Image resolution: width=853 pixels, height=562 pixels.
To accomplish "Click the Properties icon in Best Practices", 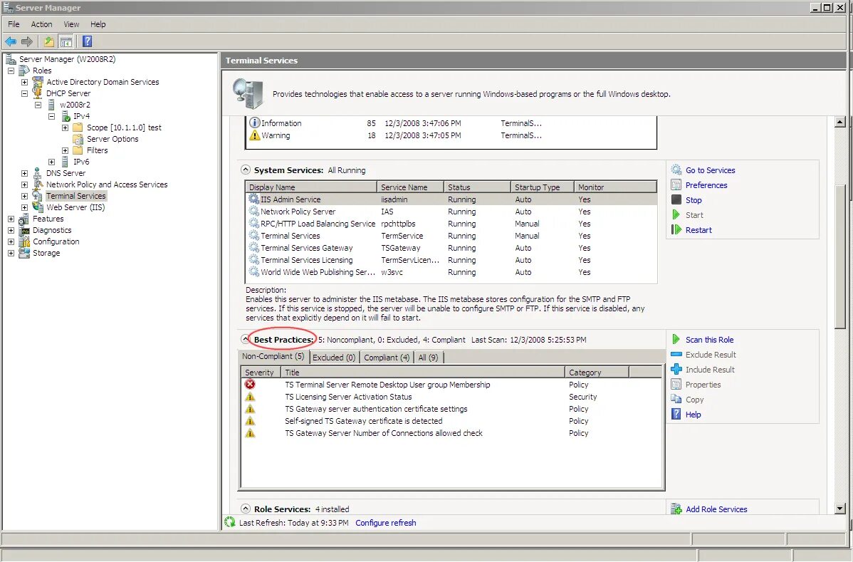I will point(676,384).
